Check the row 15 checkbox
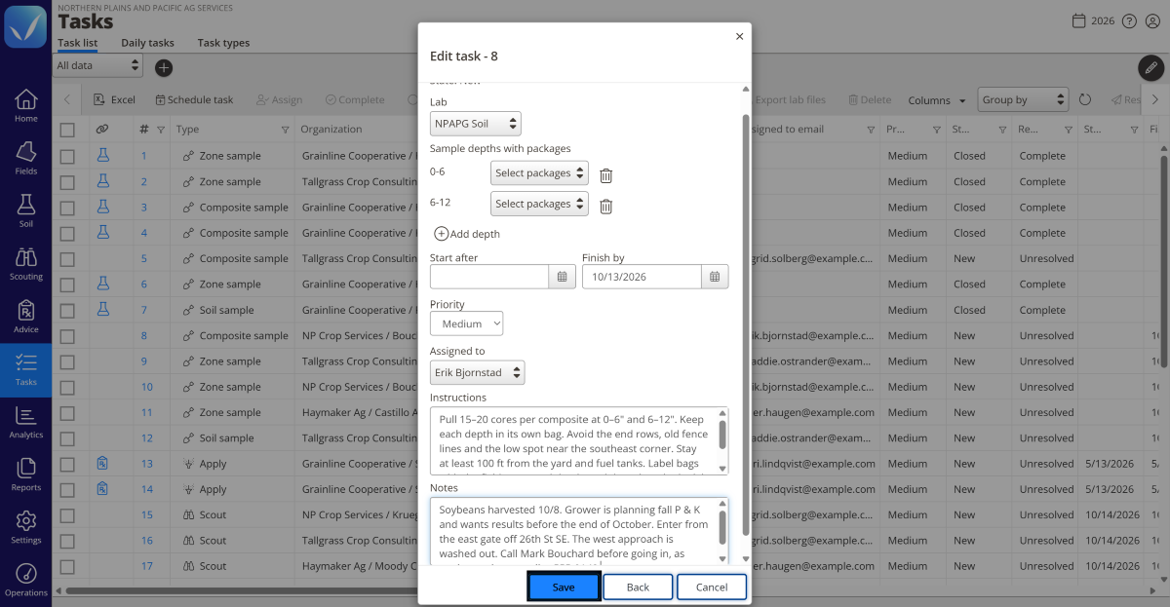The image size is (1170, 607). click(x=67, y=514)
